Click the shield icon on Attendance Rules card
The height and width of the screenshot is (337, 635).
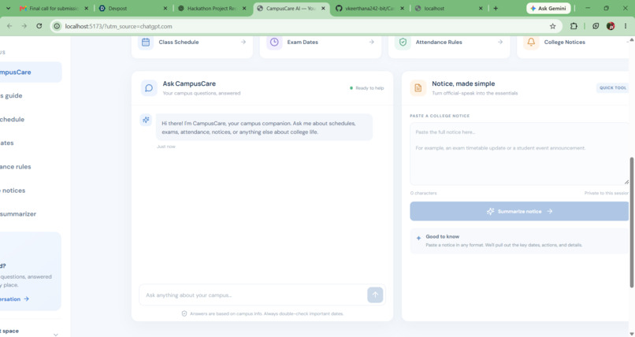tap(403, 42)
